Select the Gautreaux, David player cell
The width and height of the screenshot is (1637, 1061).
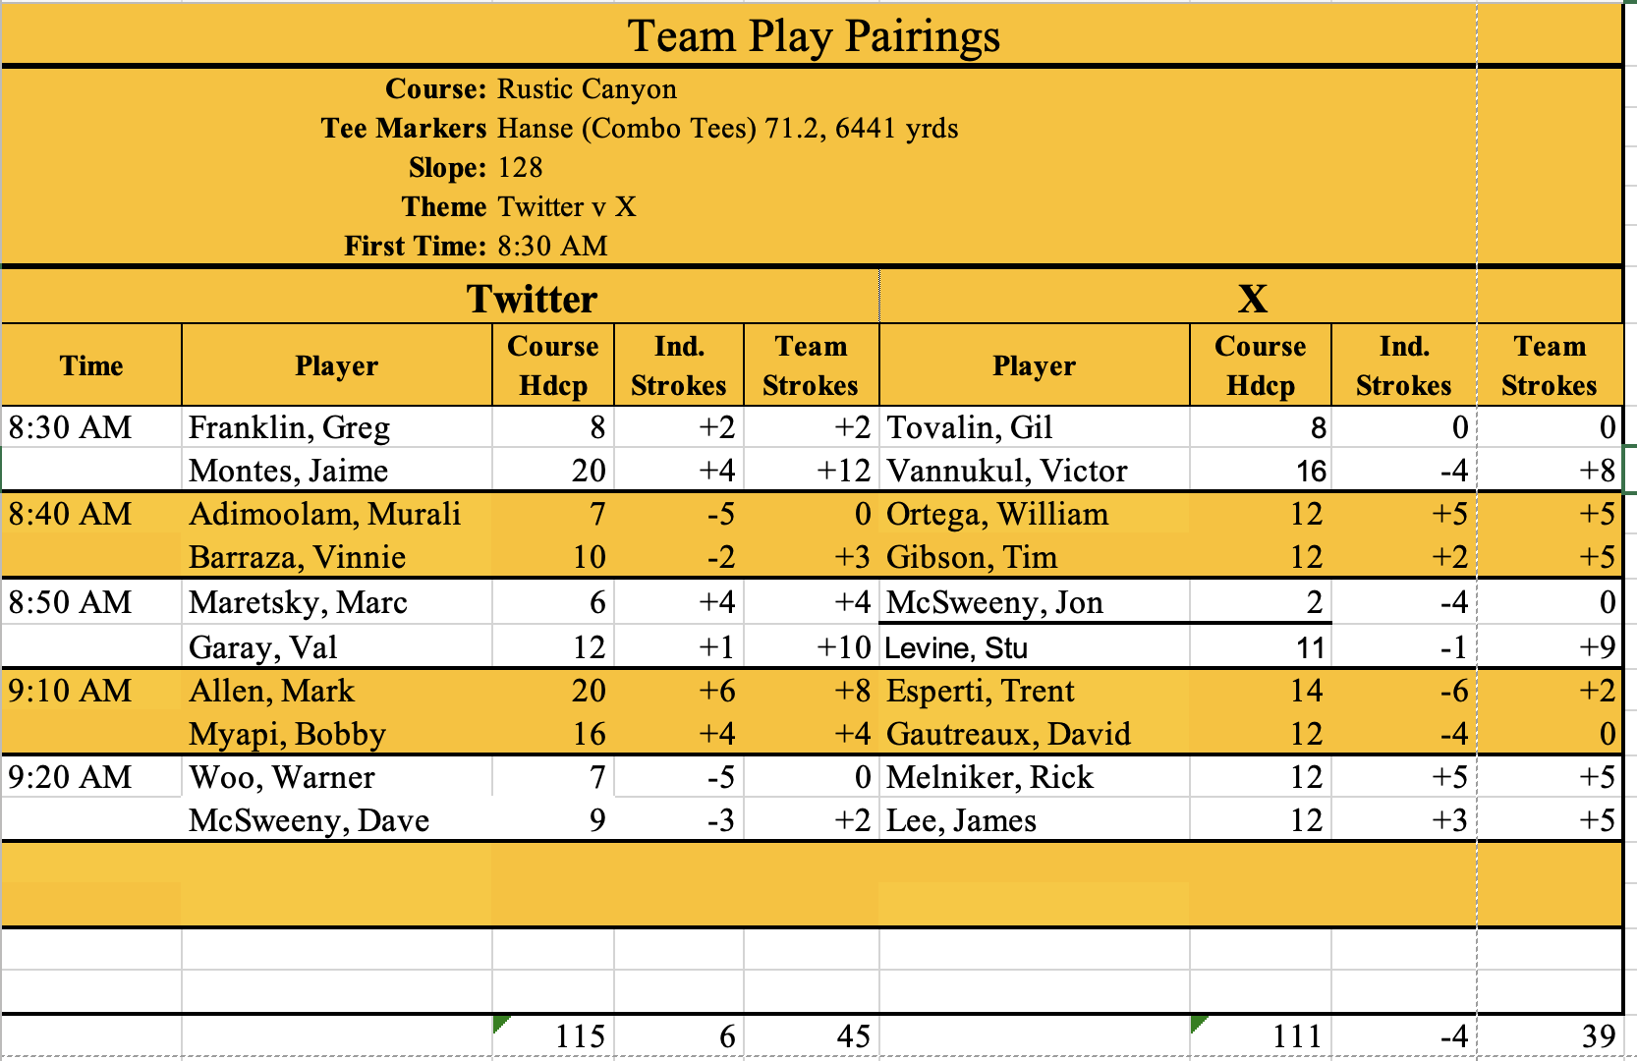pyautogui.click(x=1008, y=735)
